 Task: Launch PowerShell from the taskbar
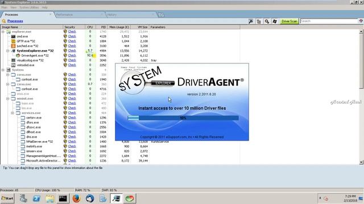click(x=36, y=198)
